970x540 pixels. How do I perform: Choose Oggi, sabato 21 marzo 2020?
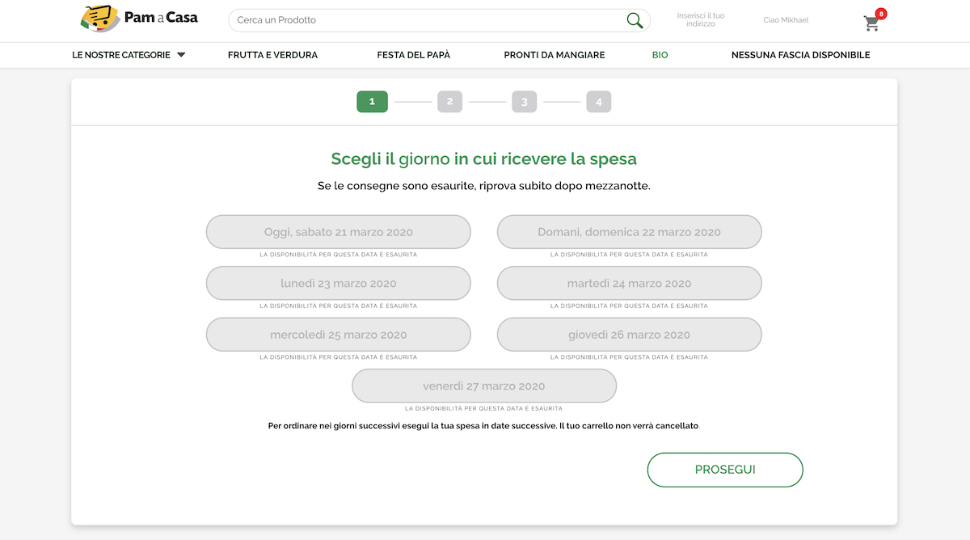(338, 232)
